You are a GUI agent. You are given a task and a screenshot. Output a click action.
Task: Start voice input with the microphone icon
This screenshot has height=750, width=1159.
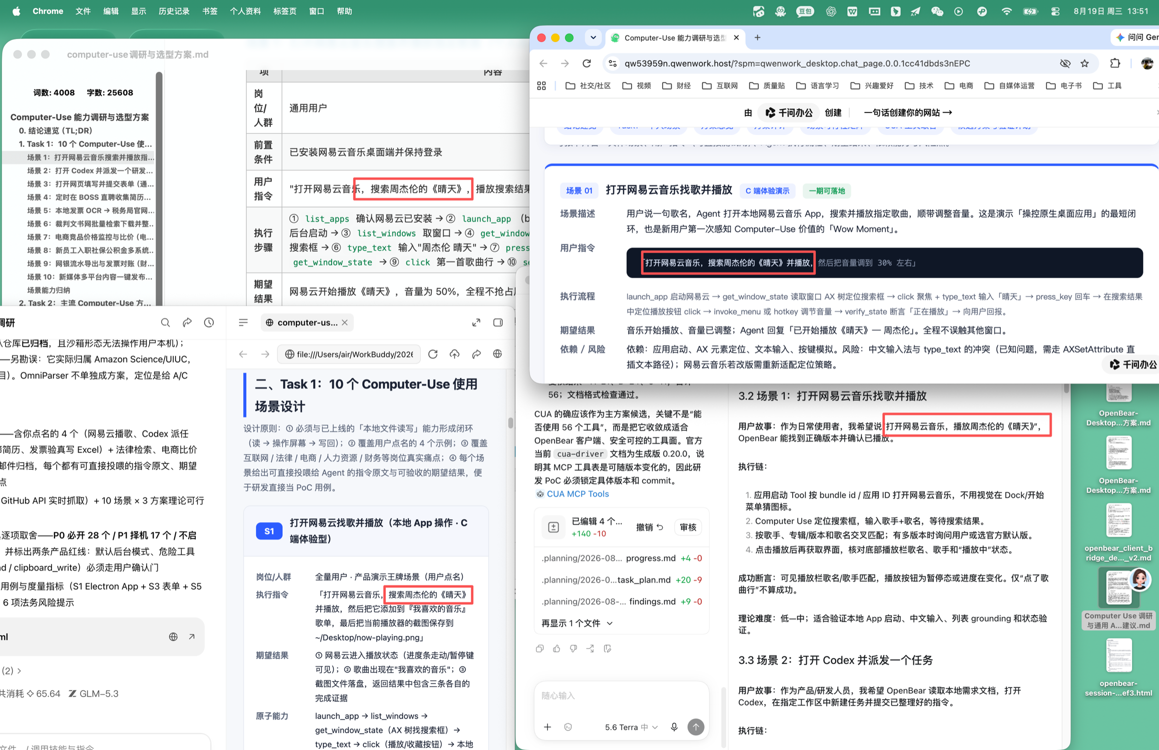tap(674, 727)
